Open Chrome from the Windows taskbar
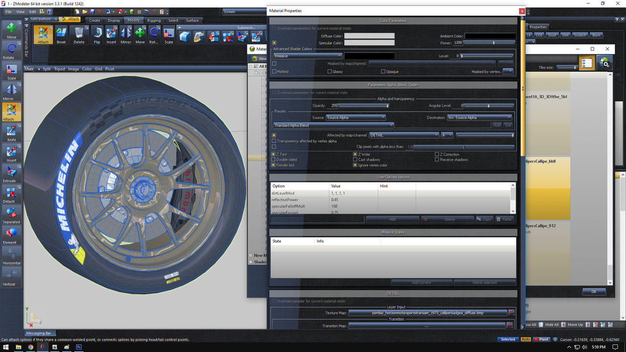The width and height of the screenshot is (626, 352). click(30, 347)
